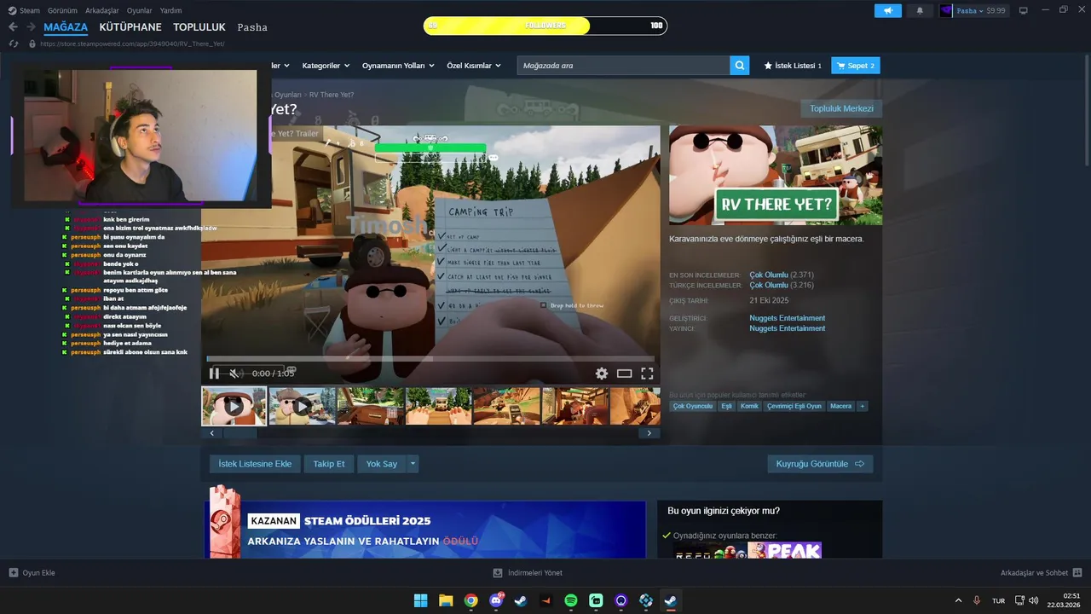Switch to the KÜTÜPHANE tab
Screen dimensions: 1091x614
click(x=130, y=27)
